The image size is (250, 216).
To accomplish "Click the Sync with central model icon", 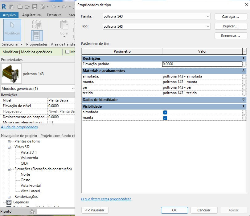I will [x=42, y=7].
